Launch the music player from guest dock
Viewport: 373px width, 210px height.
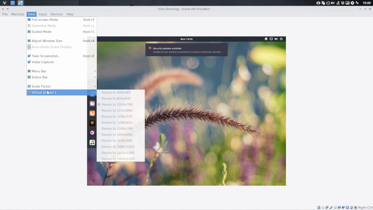(92, 143)
